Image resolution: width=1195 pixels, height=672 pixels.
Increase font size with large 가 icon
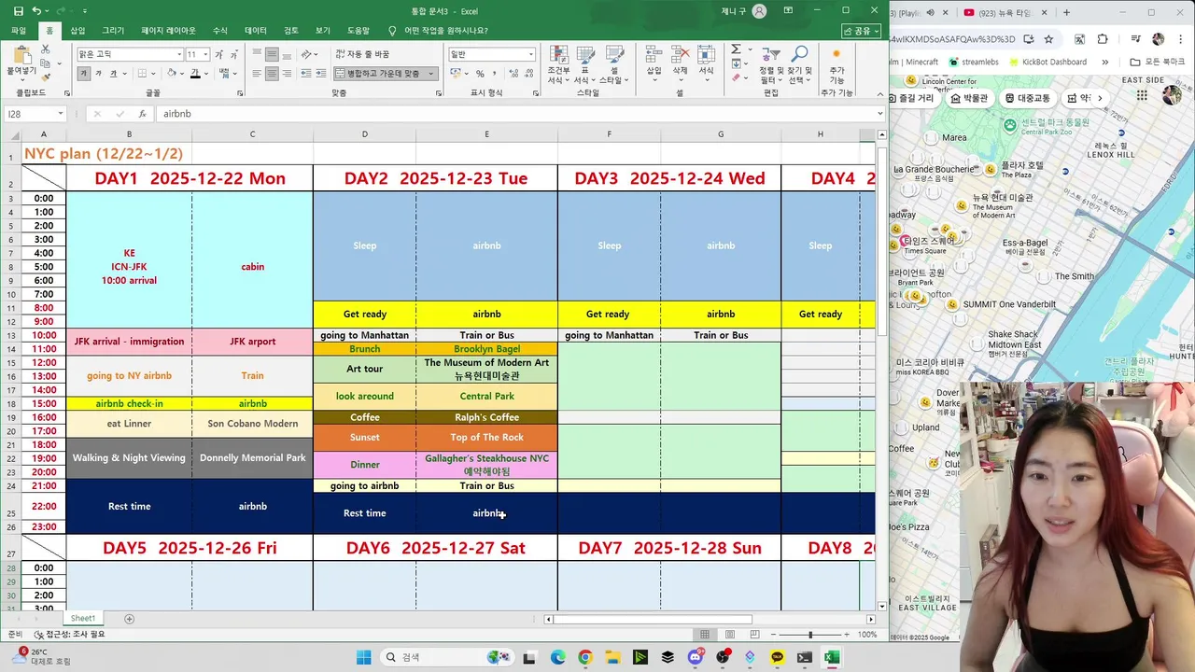pos(220,54)
